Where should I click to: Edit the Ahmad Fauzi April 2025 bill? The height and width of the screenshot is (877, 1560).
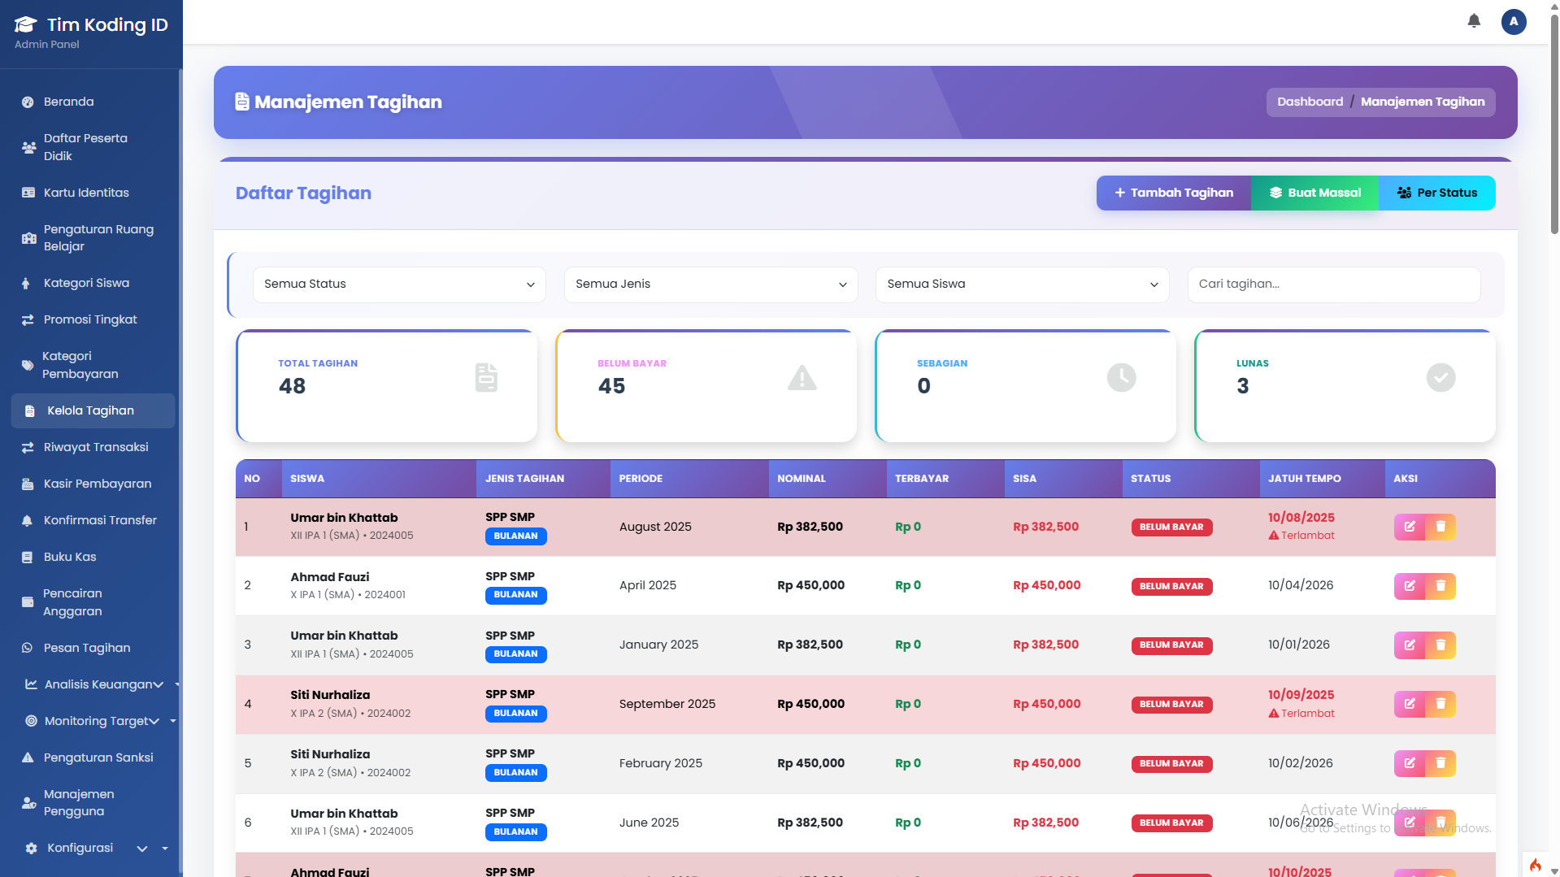point(1410,585)
